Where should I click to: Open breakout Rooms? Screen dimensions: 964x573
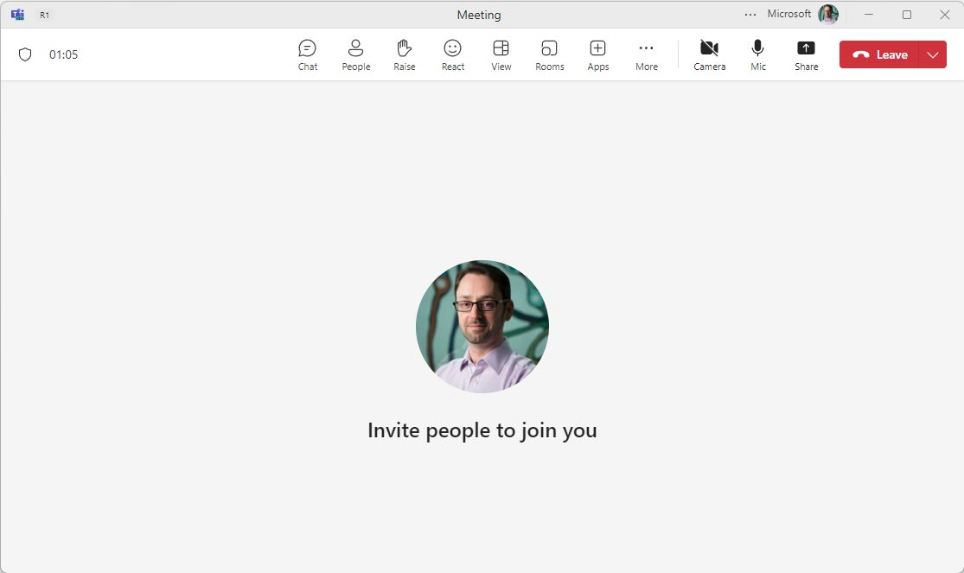[x=549, y=54]
